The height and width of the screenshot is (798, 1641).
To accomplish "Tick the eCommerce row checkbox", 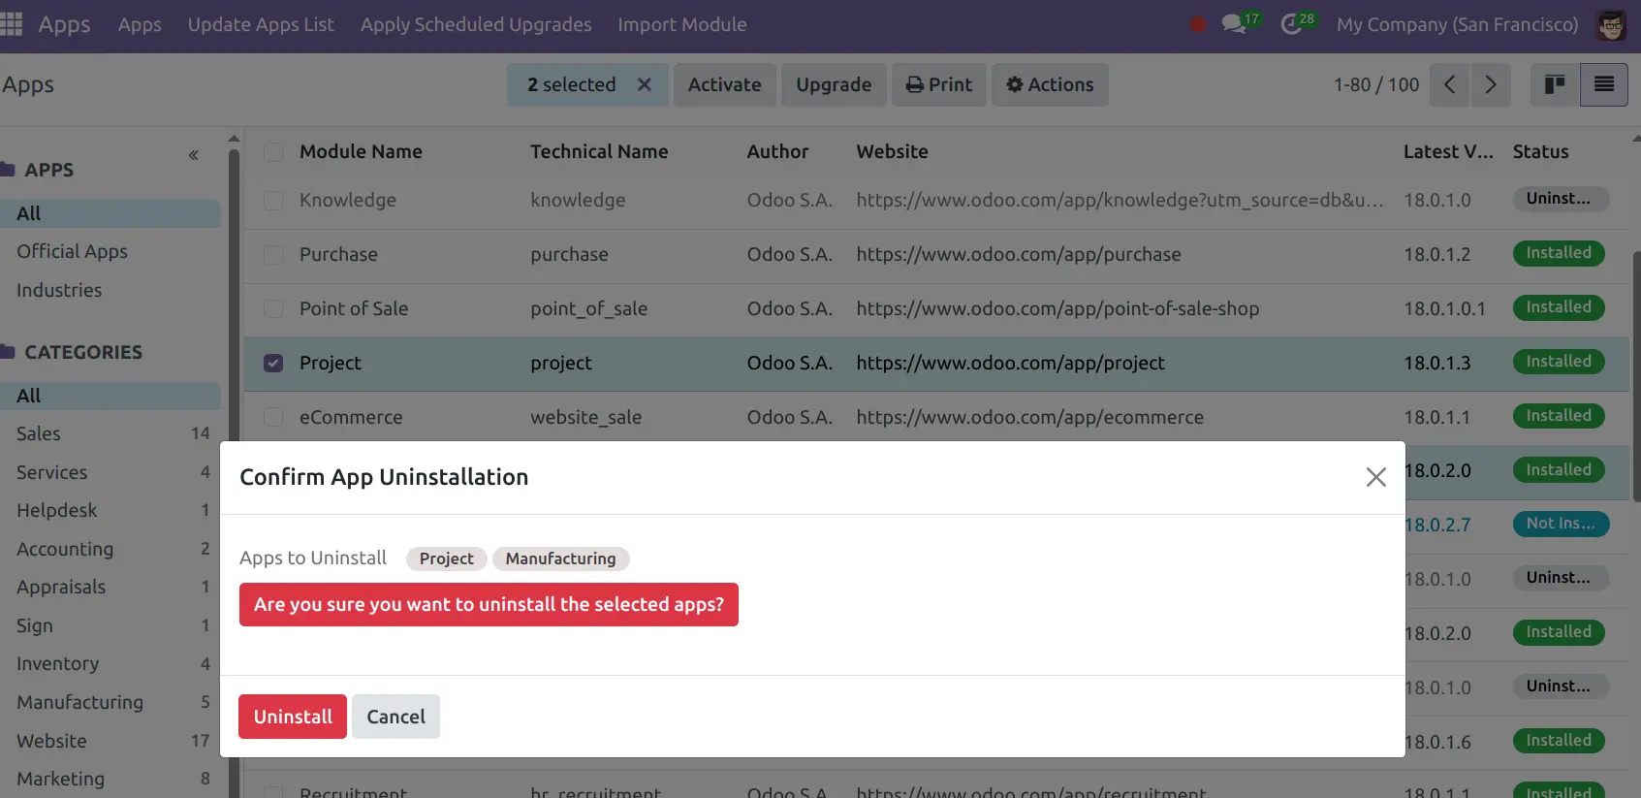I will tap(273, 418).
